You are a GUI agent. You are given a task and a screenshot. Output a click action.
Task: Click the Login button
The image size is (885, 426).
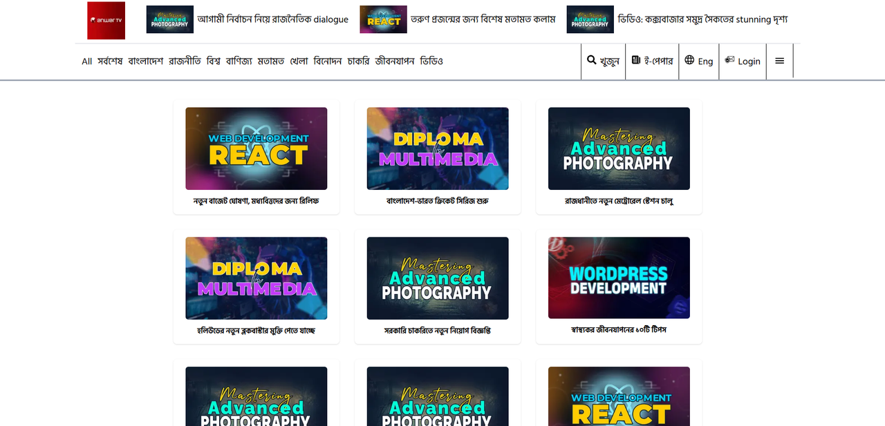coord(743,61)
